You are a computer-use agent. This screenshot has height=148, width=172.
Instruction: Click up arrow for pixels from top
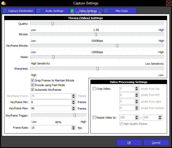pyautogui.click(x=137, y=88)
